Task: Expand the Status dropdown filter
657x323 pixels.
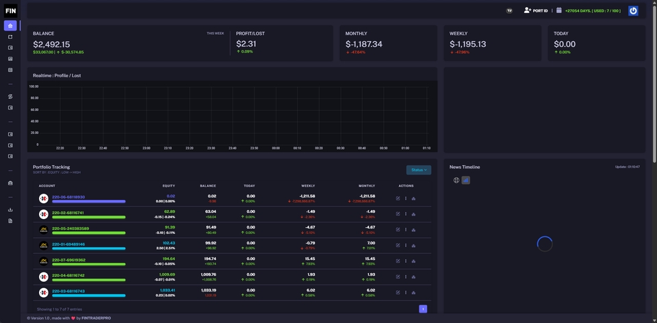Action: click(x=419, y=170)
